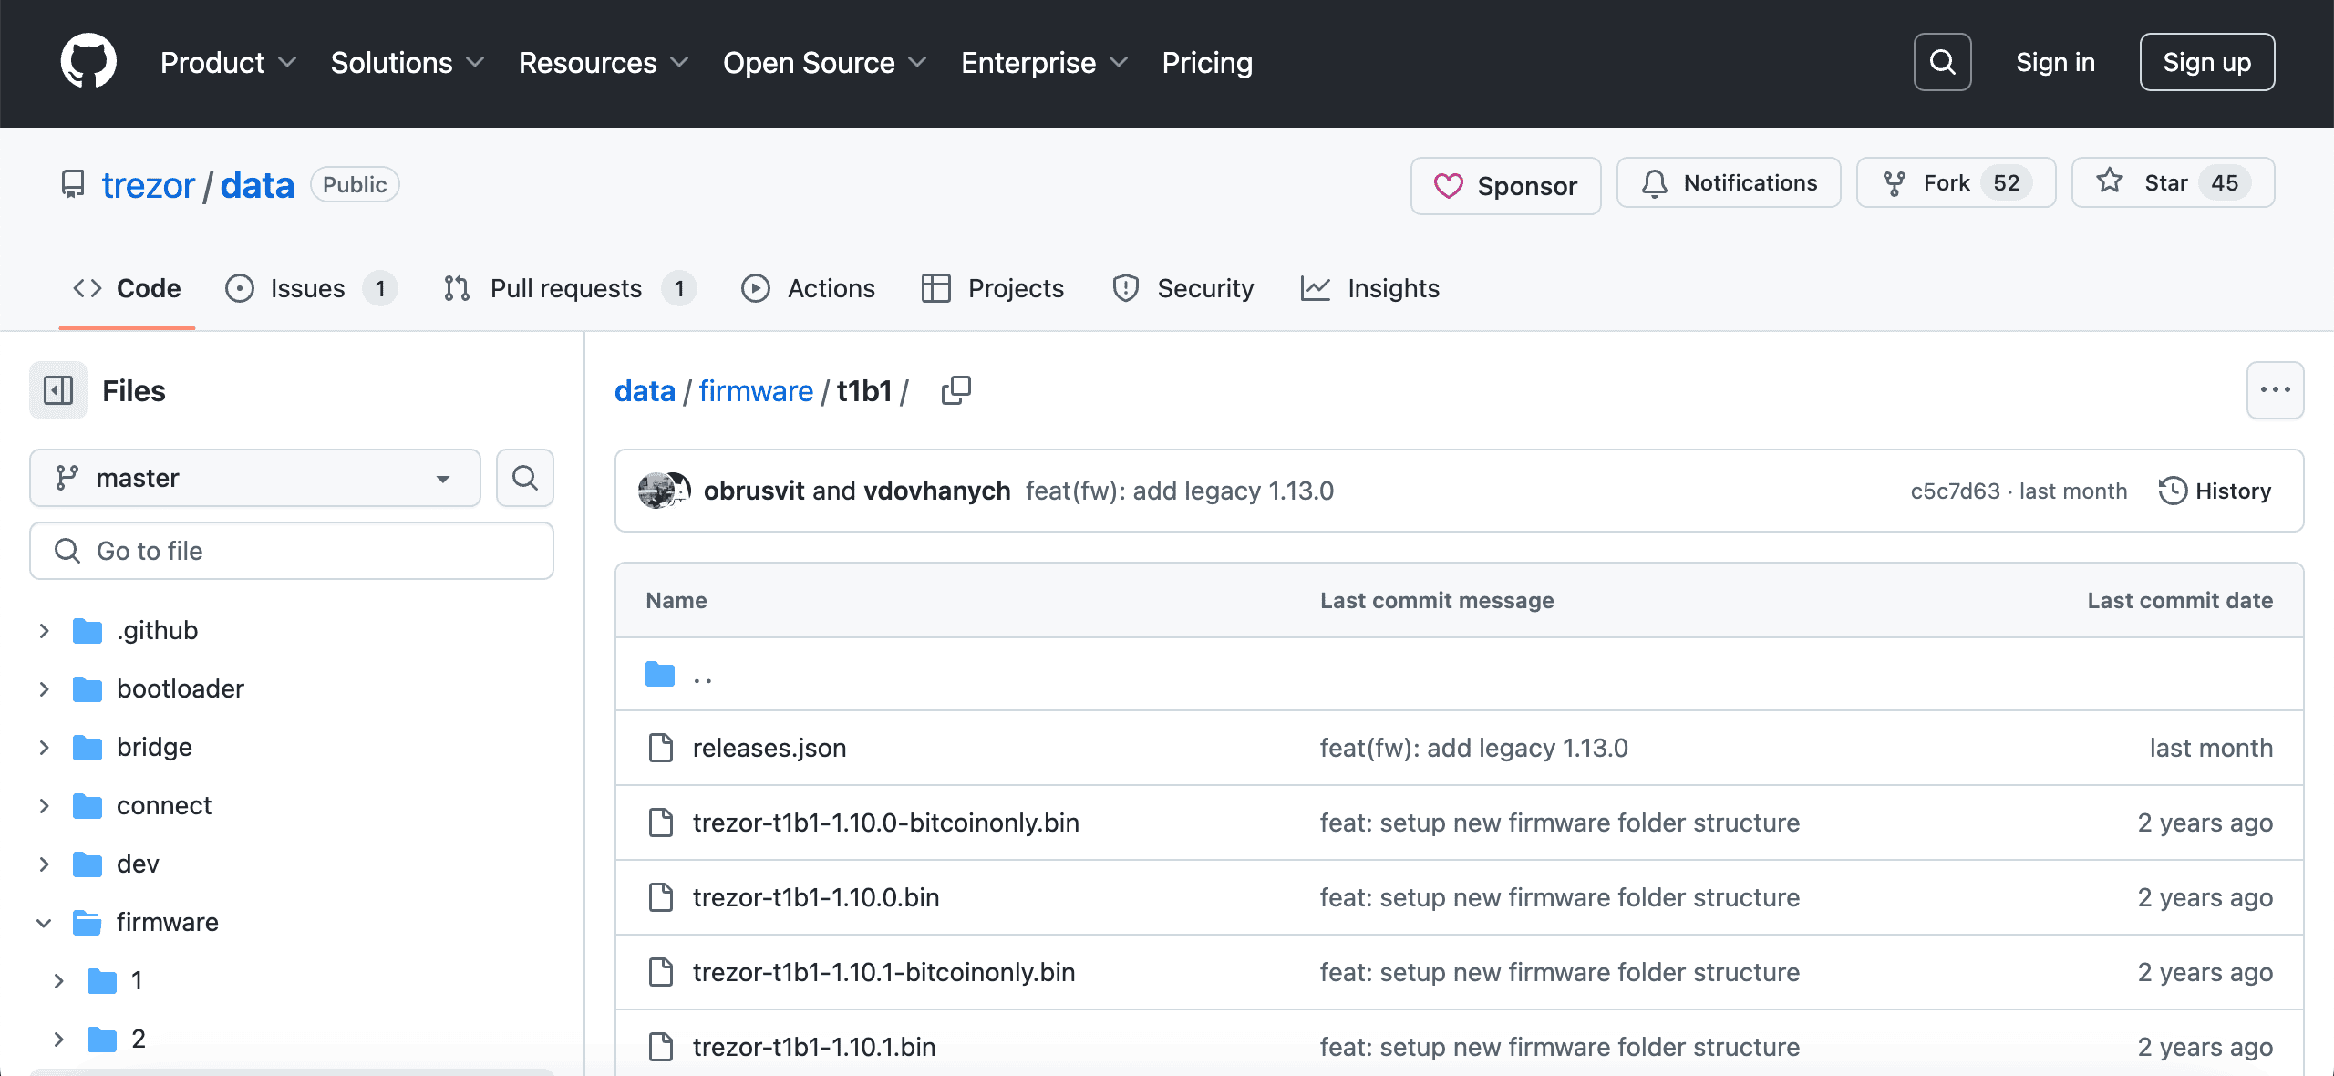The width and height of the screenshot is (2334, 1076).
Task: Click the Insights graph icon
Action: [1316, 288]
